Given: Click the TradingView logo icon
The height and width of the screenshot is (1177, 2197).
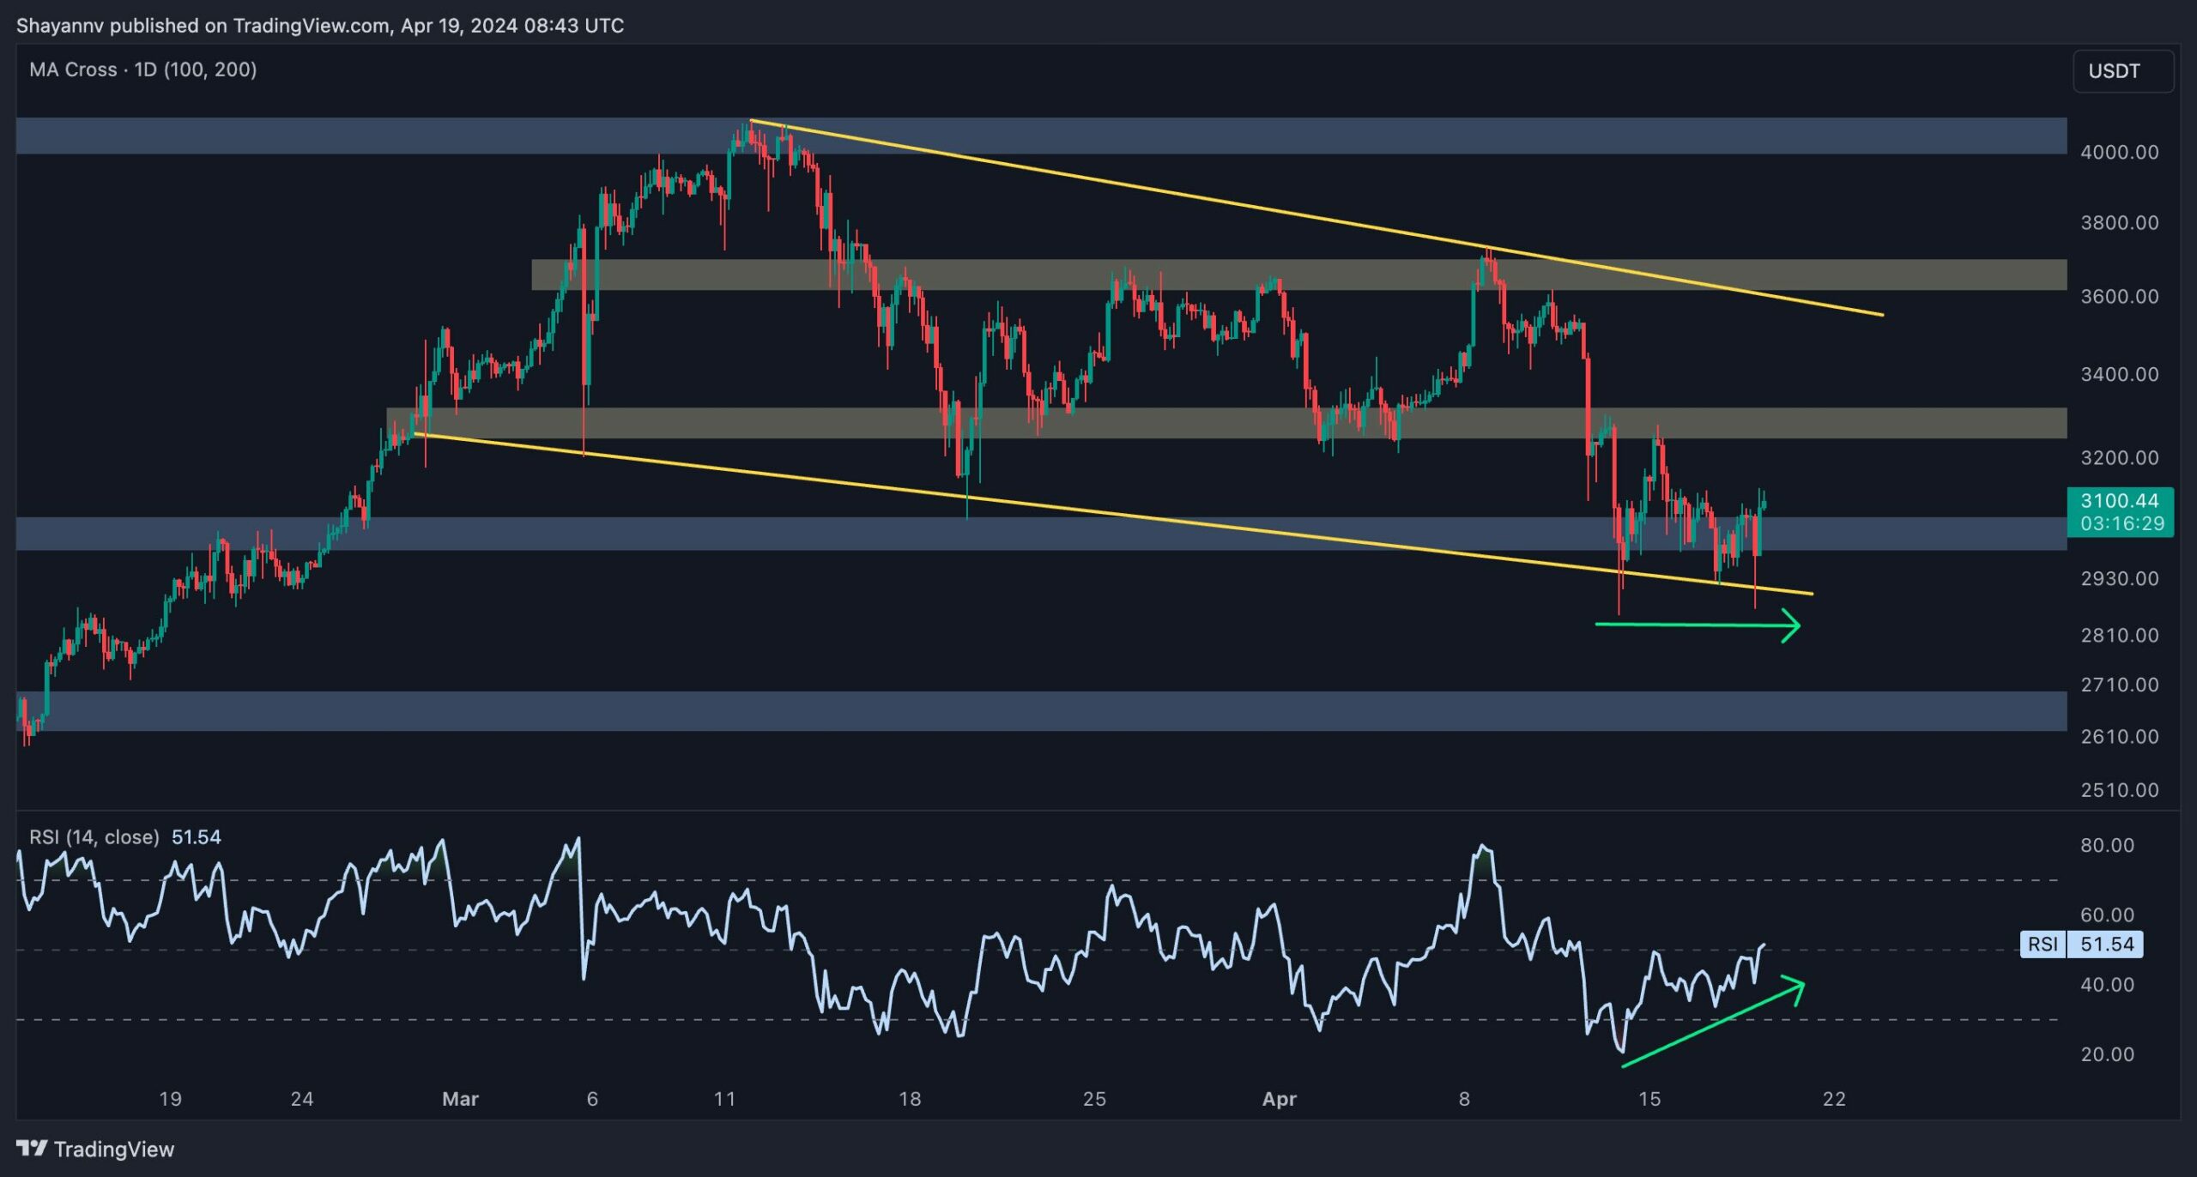Looking at the screenshot, I should pyautogui.click(x=32, y=1148).
